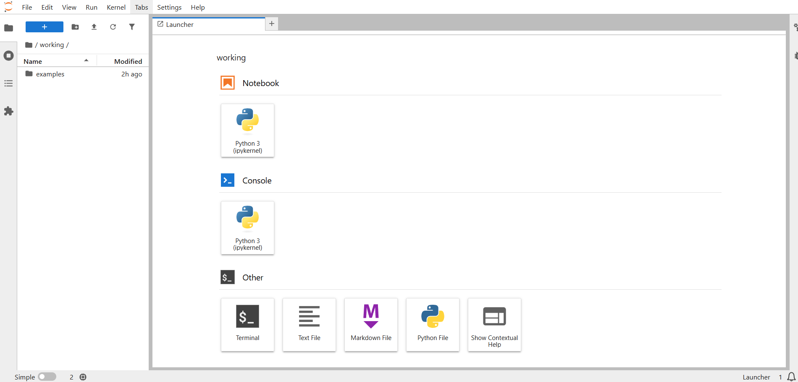Open the File menu
The height and width of the screenshot is (382, 798).
point(27,7)
